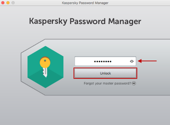Close the Kaspersky Password Manager window
The height and width of the screenshot is (125, 170).
[3, 3]
